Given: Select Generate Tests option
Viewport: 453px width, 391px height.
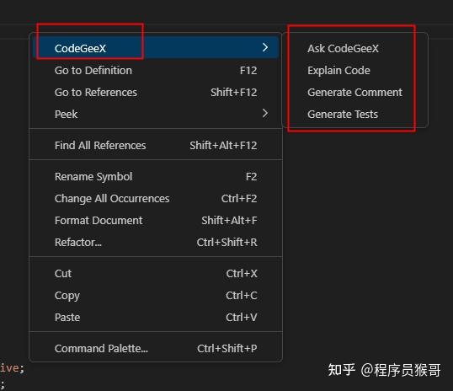Looking at the screenshot, I should (343, 115).
